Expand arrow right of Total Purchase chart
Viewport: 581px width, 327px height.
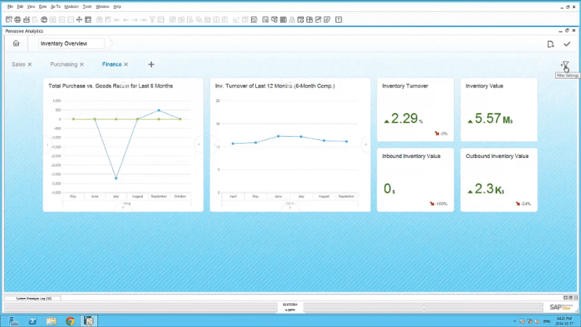click(x=199, y=144)
